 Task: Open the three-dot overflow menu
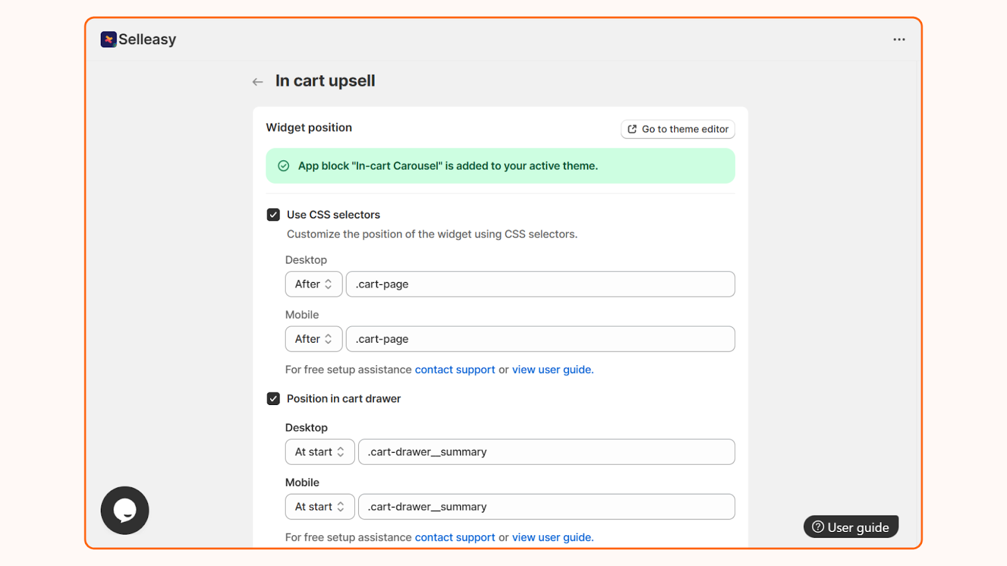pos(899,39)
